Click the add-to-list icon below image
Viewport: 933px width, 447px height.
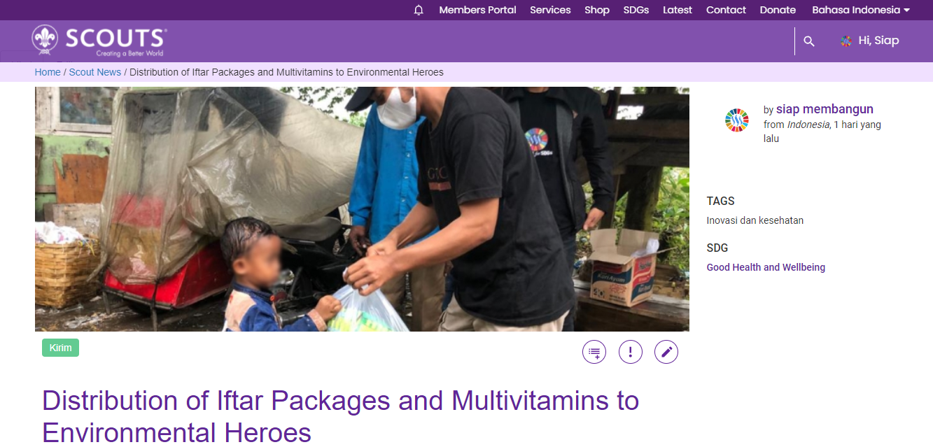coord(594,352)
